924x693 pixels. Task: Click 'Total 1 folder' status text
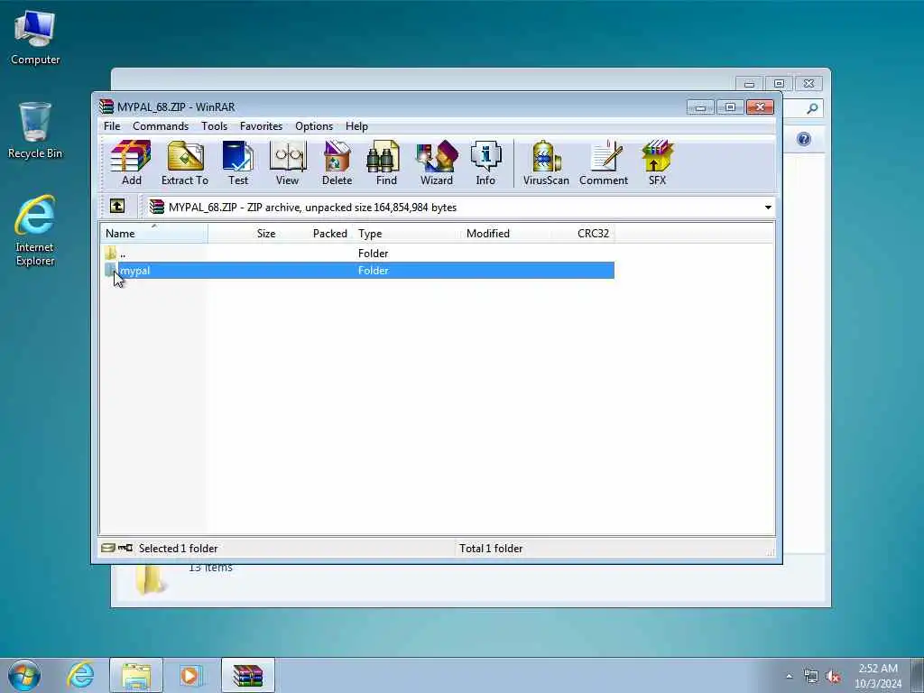click(x=491, y=549)
